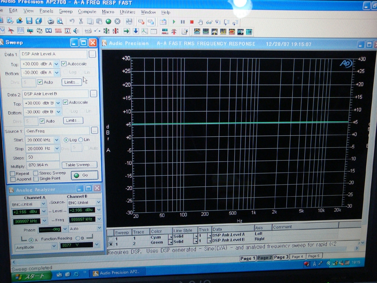Enable the Repeat checkbox

point(12,174)
